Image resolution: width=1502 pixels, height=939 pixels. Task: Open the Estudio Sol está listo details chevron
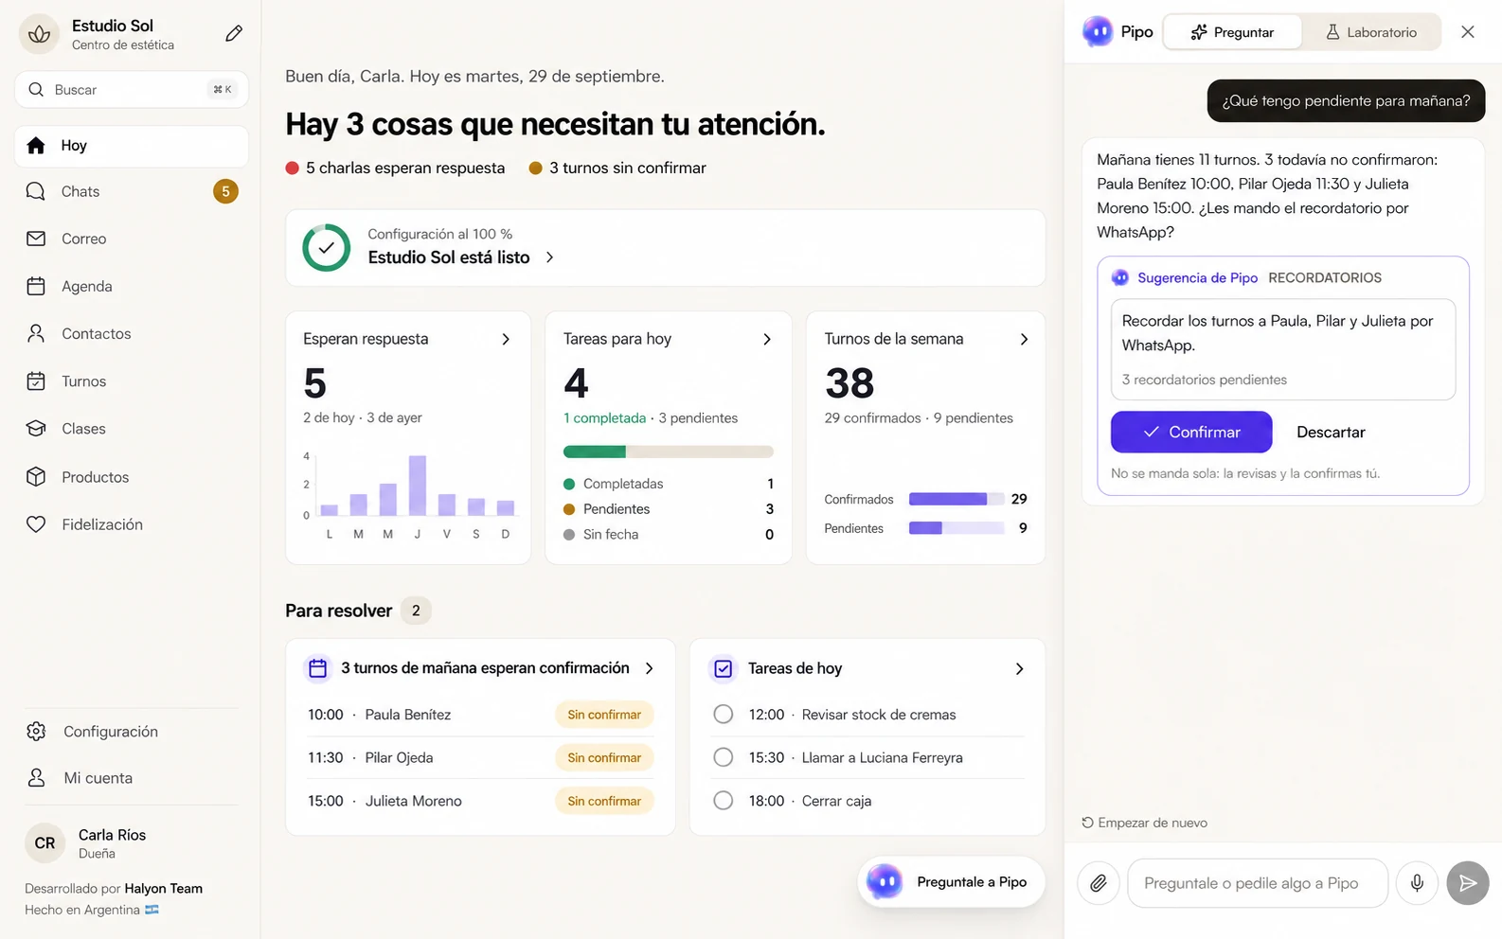tap(550, 257)
